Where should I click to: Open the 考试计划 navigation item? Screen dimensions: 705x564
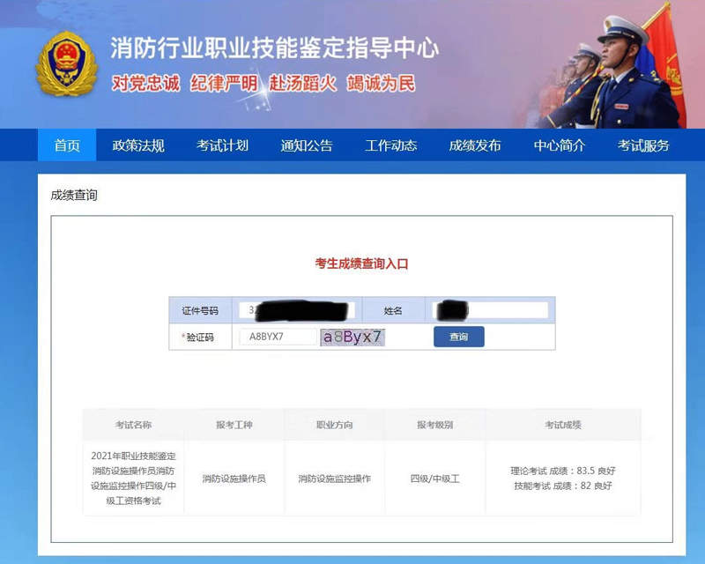(222, 145)
